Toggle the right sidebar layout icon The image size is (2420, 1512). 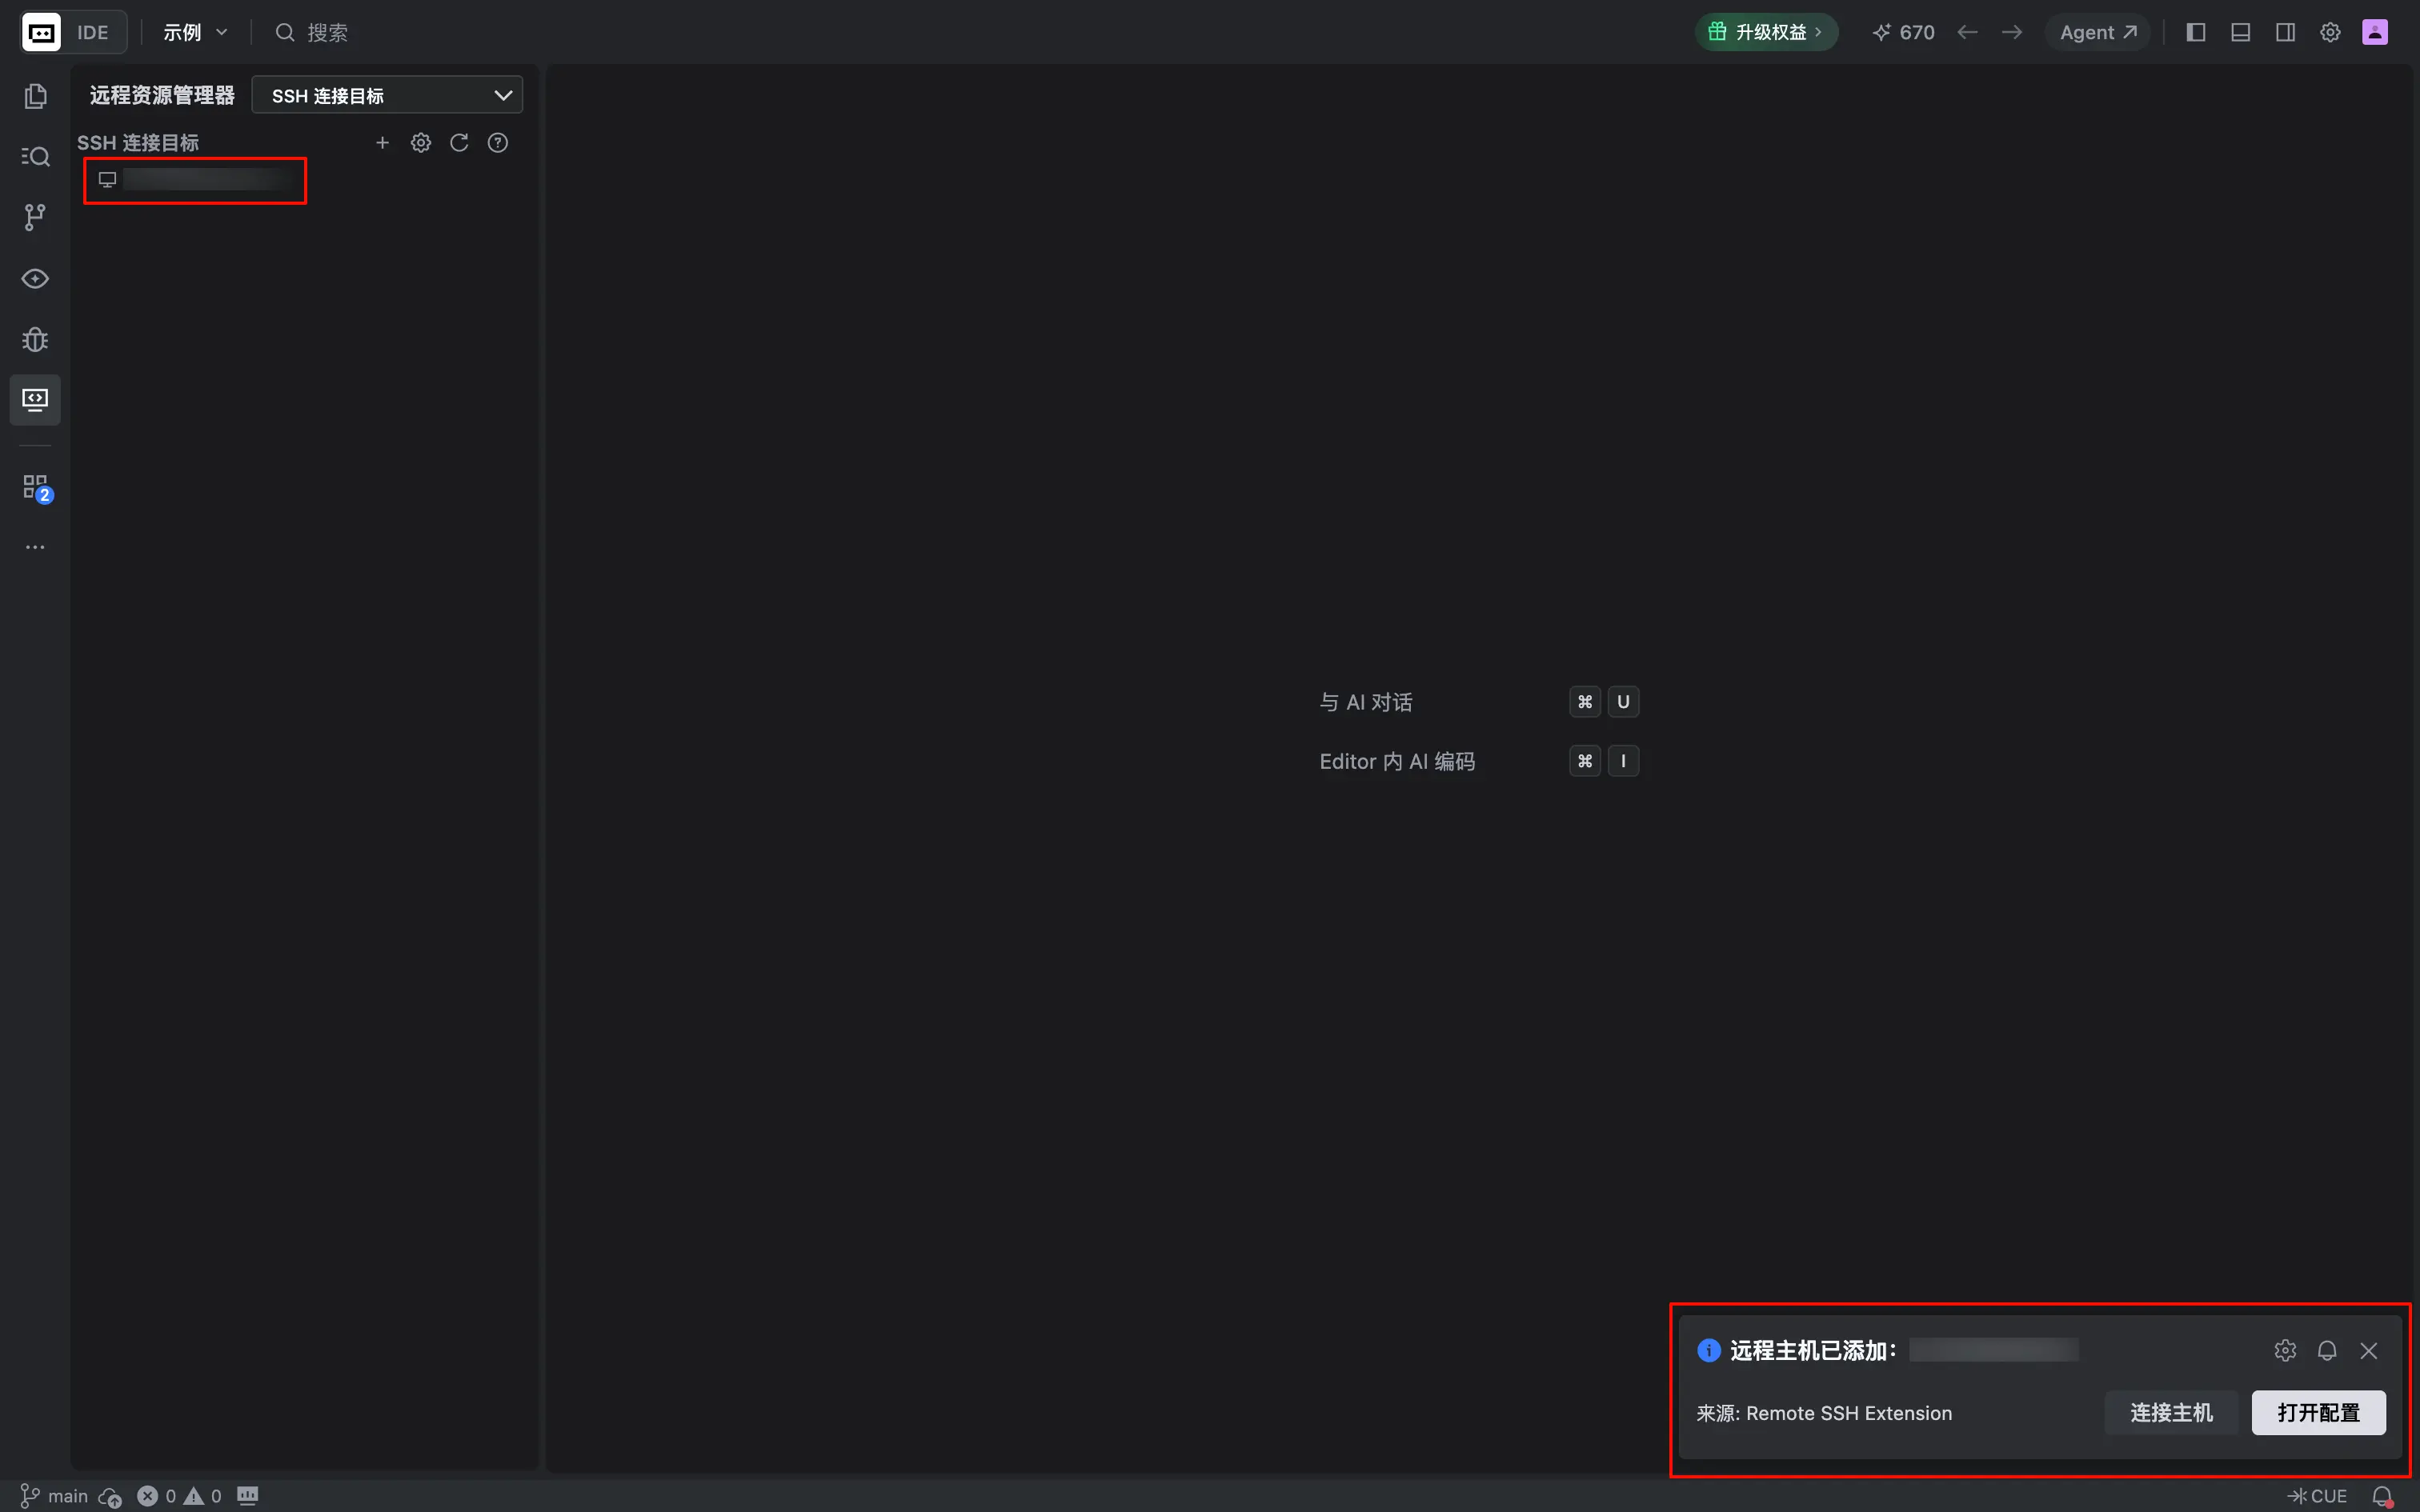click(x=2286, y=32)
